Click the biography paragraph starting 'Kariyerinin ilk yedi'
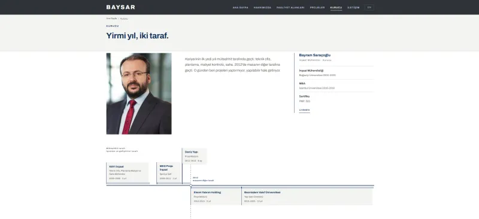The height and width of the screenshot is (219, 479). pyautogui.click(x=232, y=65)
